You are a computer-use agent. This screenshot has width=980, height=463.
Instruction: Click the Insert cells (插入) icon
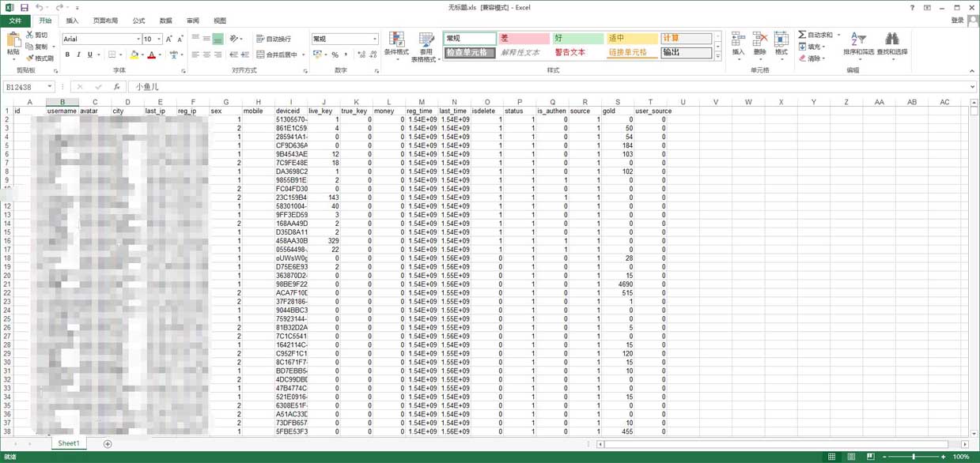point(738,40)
